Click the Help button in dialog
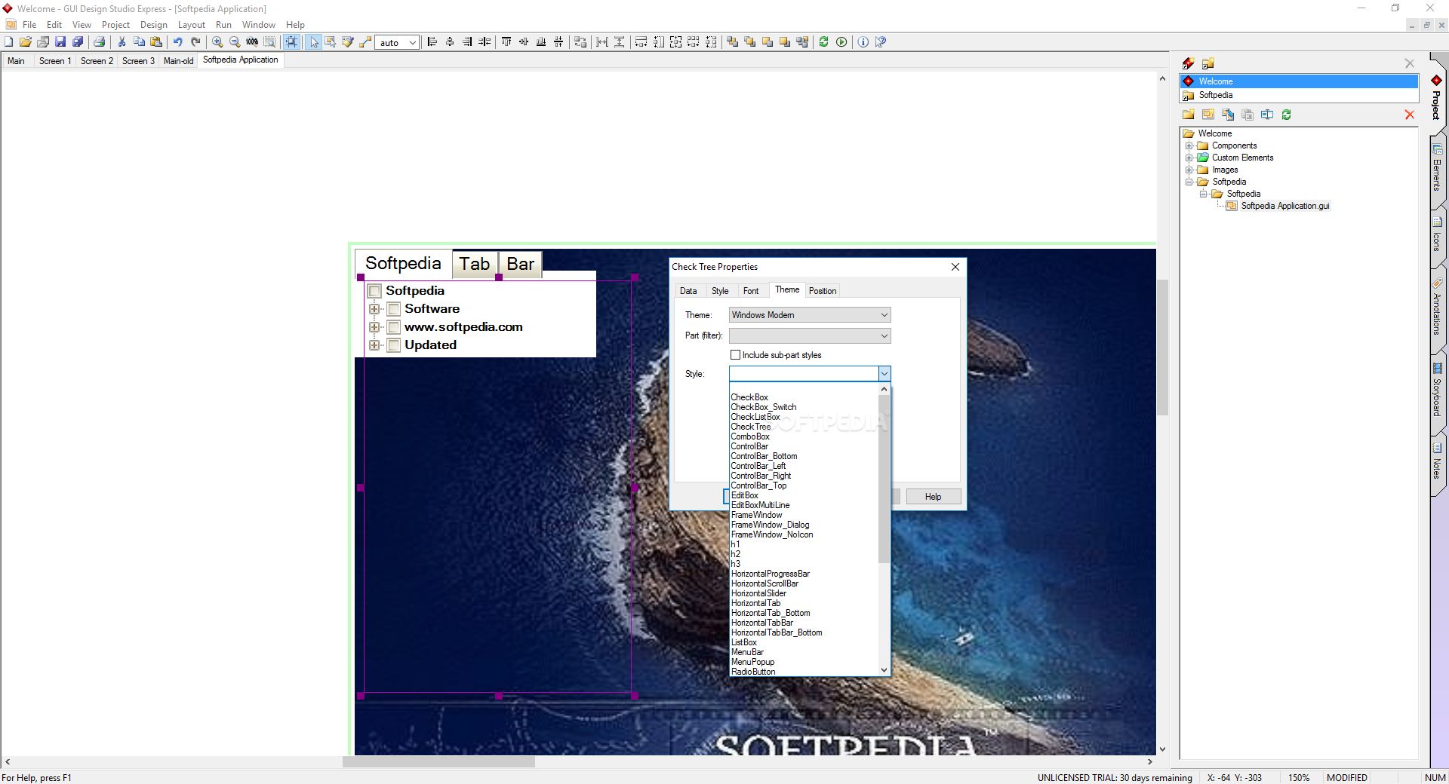Image resolution: width=1449 pixels, height=784 pixels. [933, 497]
